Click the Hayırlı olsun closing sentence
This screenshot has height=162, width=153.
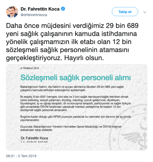(x=84, y=58)
